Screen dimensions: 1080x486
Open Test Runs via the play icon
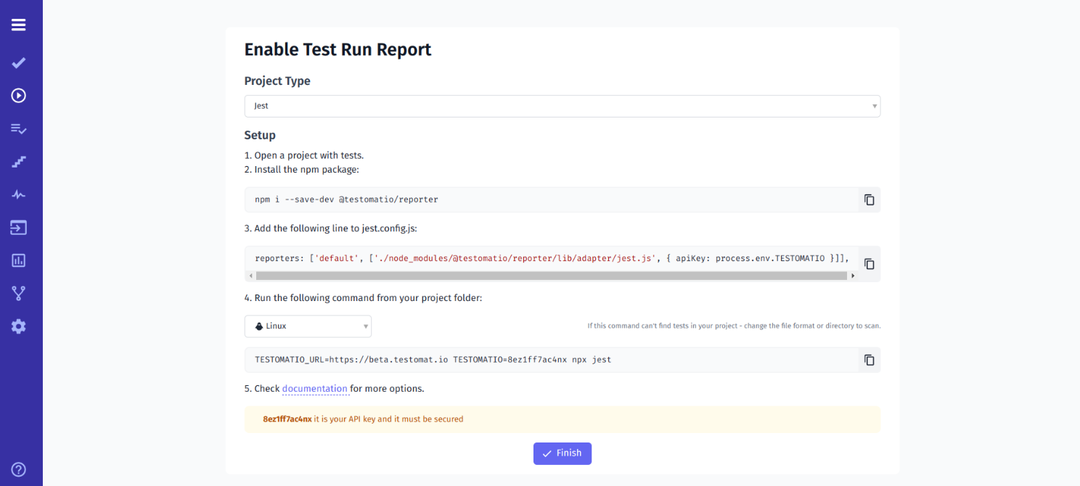18,95
